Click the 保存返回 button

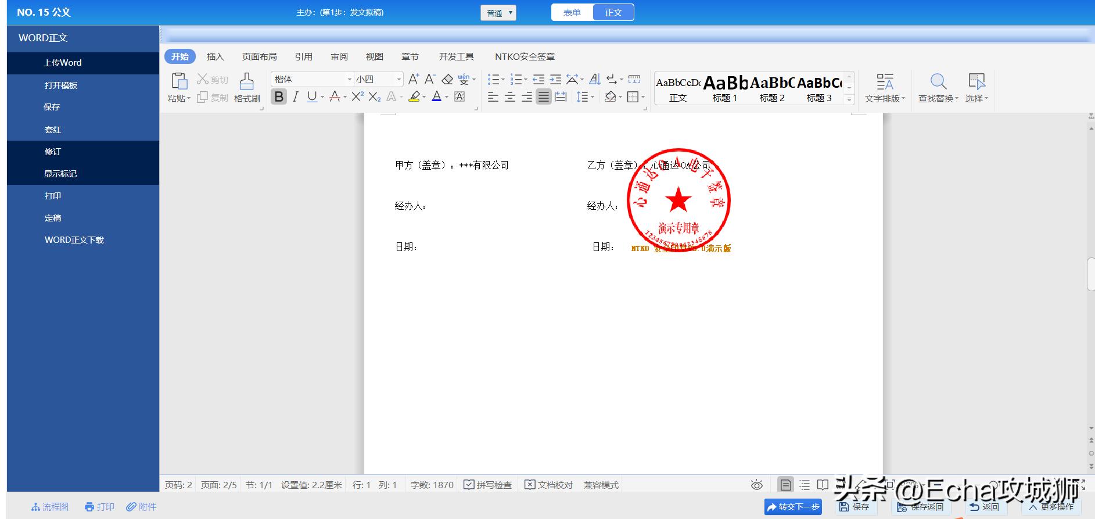click(921, 507)
